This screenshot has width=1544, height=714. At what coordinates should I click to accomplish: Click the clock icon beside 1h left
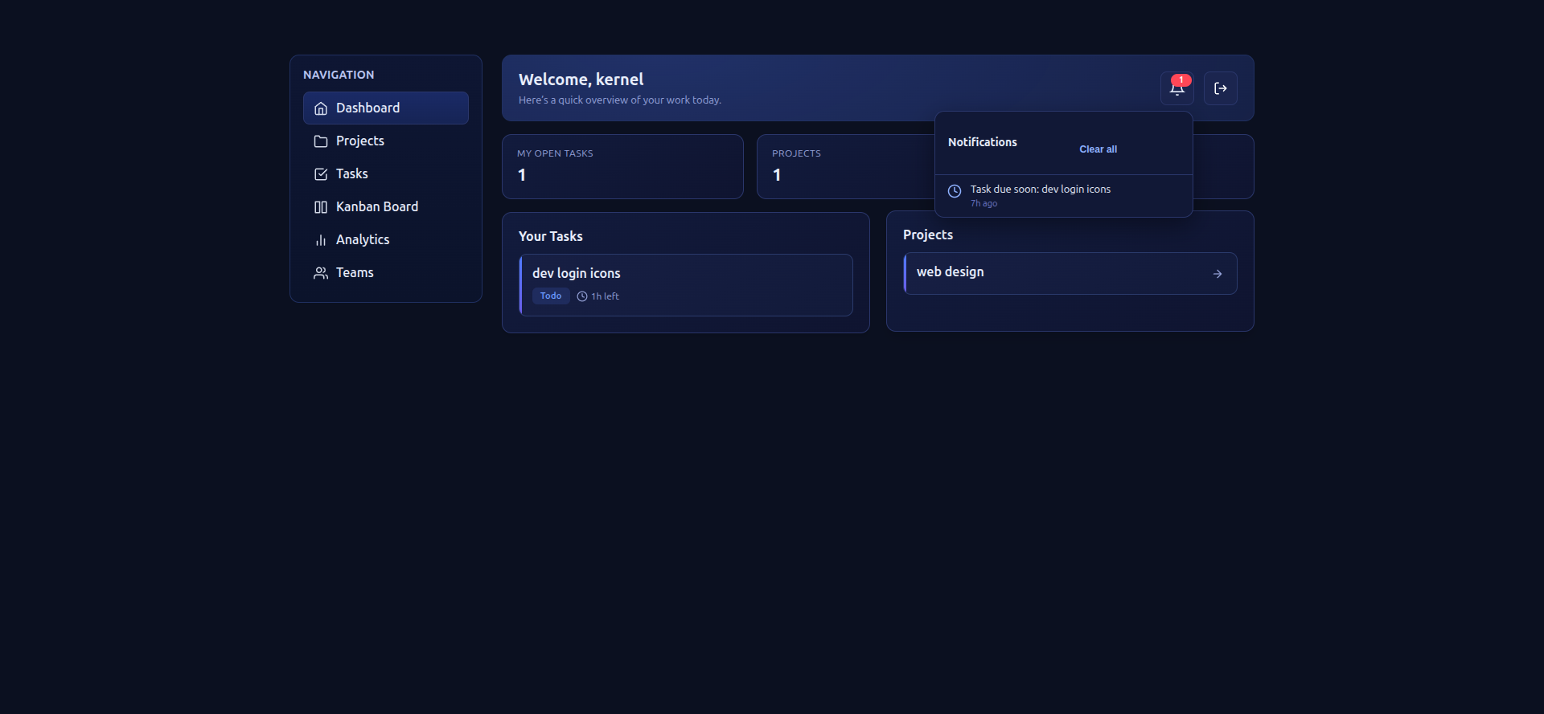click(582, 296)
